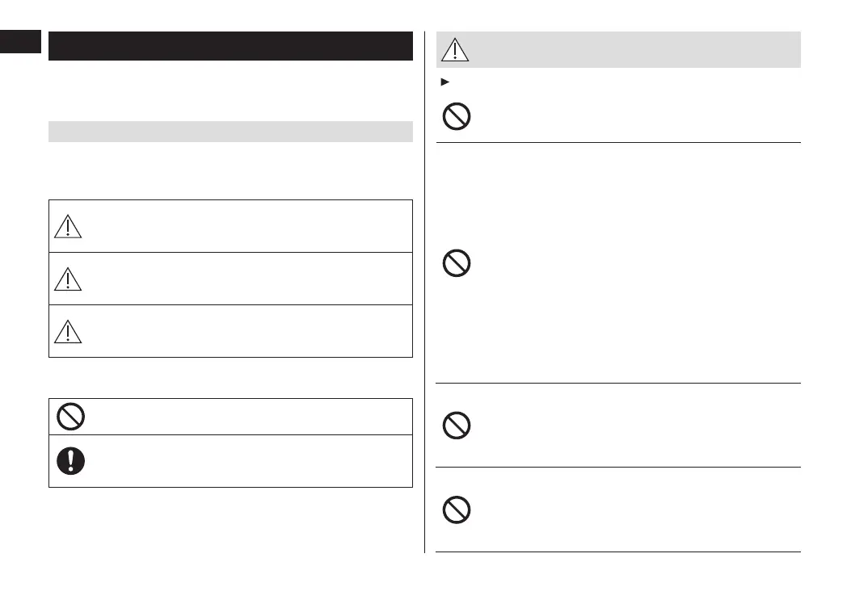Click the black title bar atop the left column
Image resolution: width=851 pixels, height=604 pixels.
230,46
